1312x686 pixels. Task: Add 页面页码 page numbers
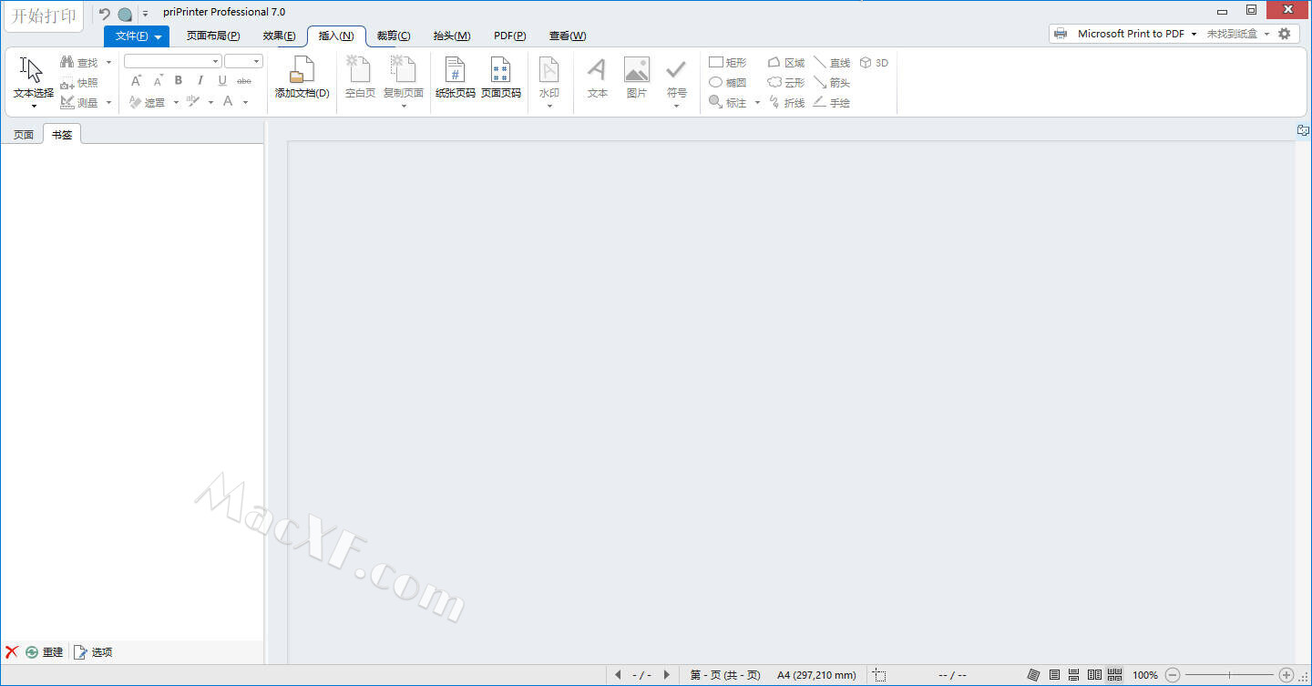(x=501, y=77)
